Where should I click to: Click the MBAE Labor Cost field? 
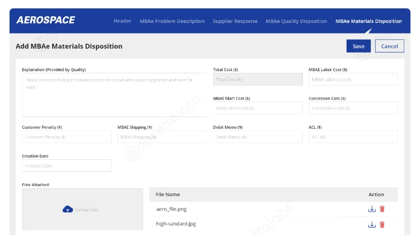pyautogui.click(x=353, y=80)
